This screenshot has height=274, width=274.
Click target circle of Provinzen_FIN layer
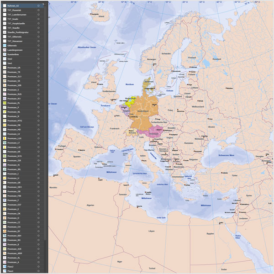(x=38, y=196)
